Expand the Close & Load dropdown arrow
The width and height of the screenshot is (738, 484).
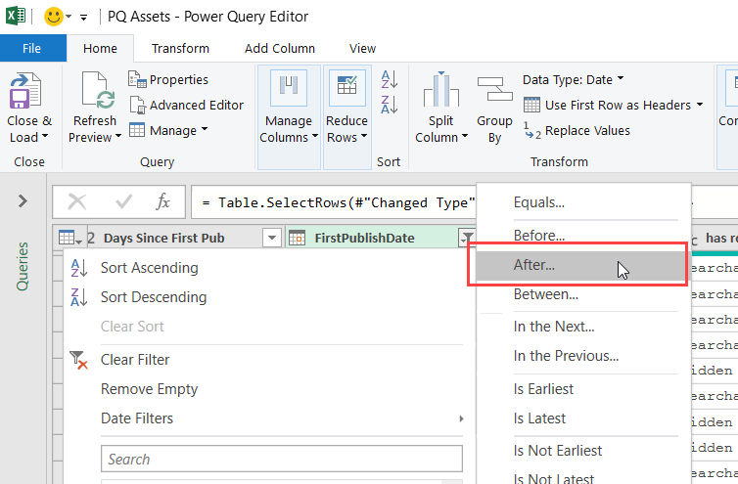click(45, 137)
